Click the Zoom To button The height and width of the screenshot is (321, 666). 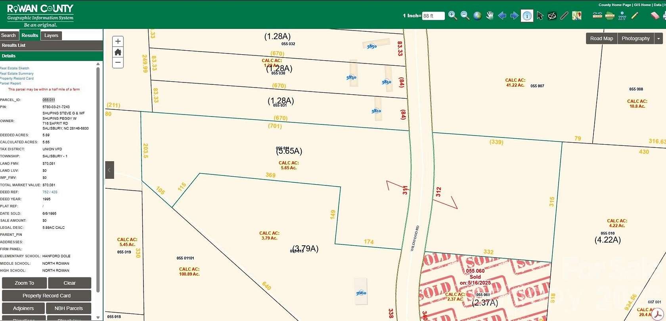tap(25, 283)
